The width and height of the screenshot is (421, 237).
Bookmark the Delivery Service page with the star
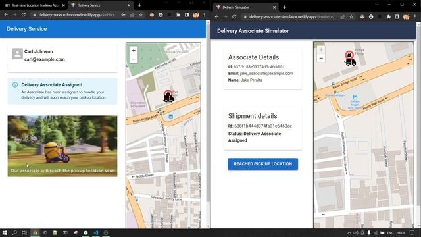pyautogui.click(x=141, y=15)
